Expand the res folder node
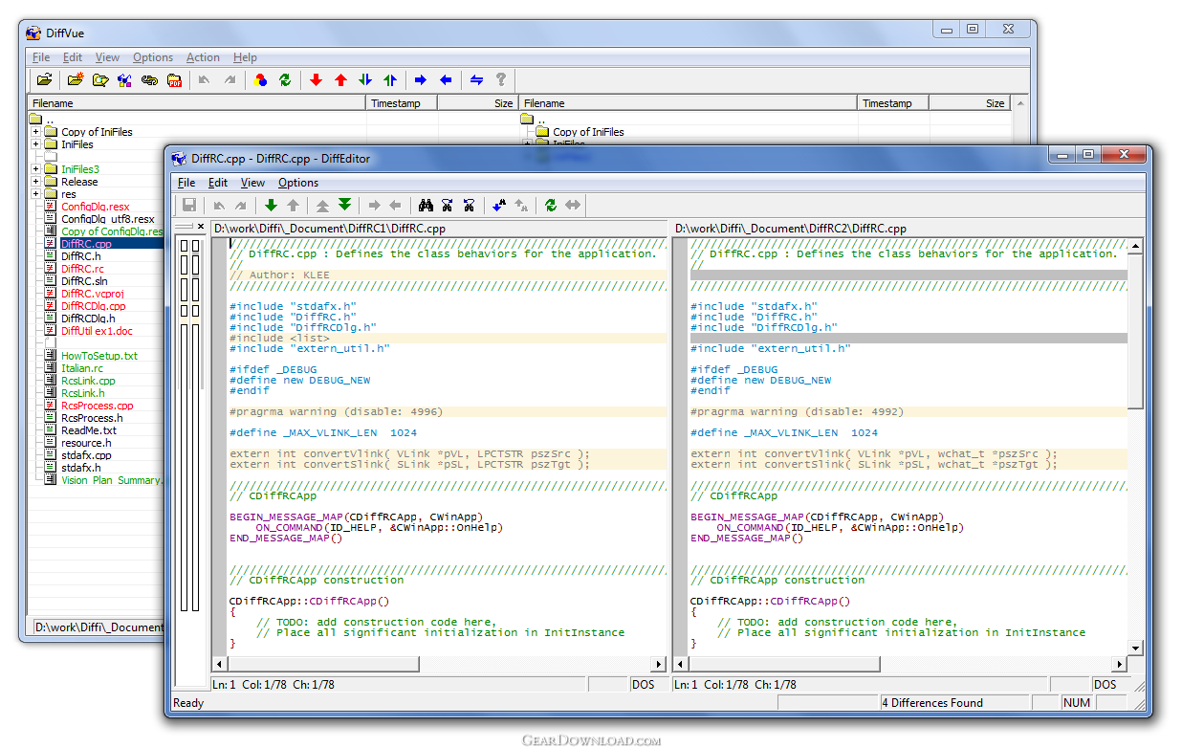This screenshot has height=748, width=1182. [36, 194]
